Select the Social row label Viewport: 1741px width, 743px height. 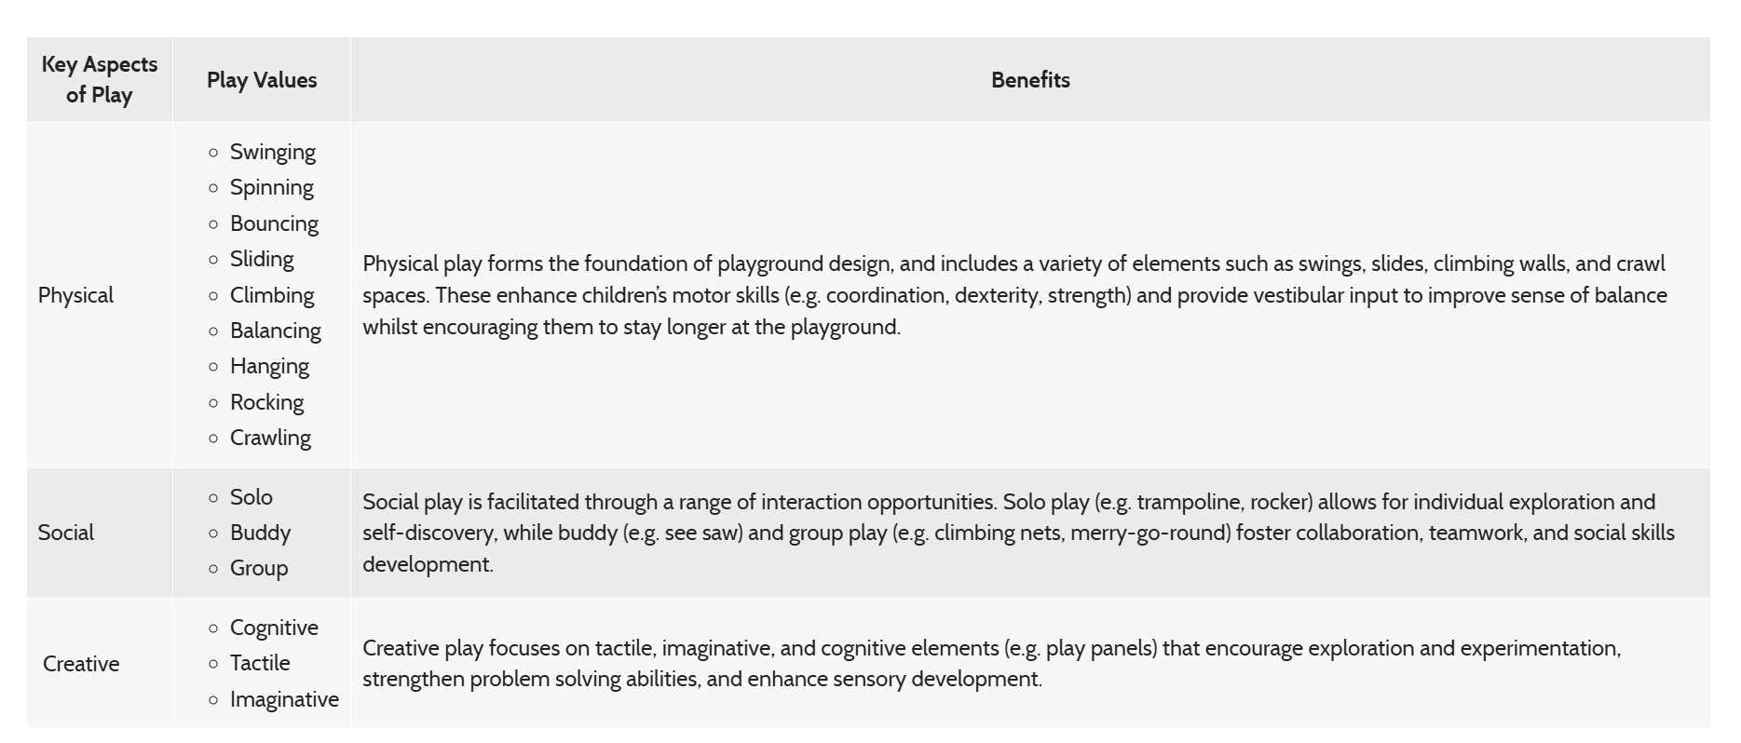pyautogui.click(x=65, y=533)
